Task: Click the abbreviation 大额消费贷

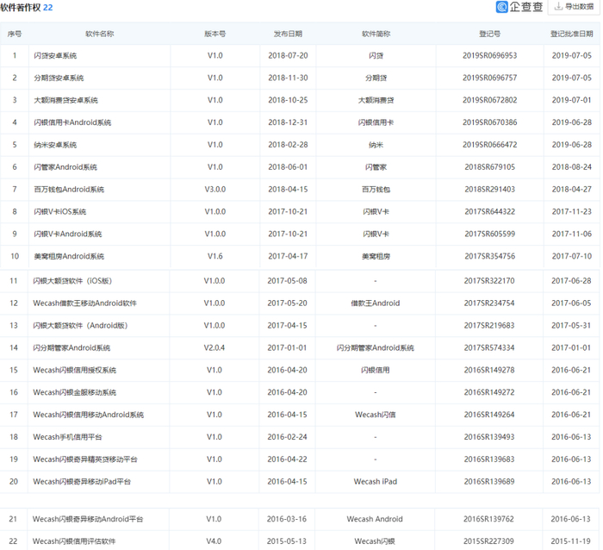Action: point(376,101)
